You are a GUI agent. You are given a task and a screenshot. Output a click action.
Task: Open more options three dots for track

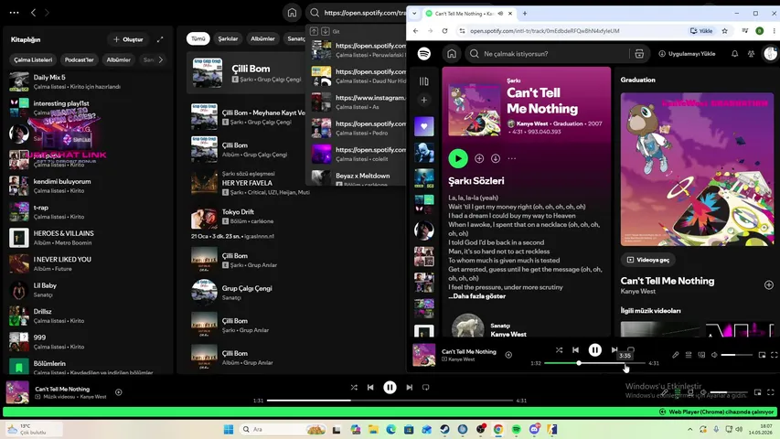click(512, 158)
